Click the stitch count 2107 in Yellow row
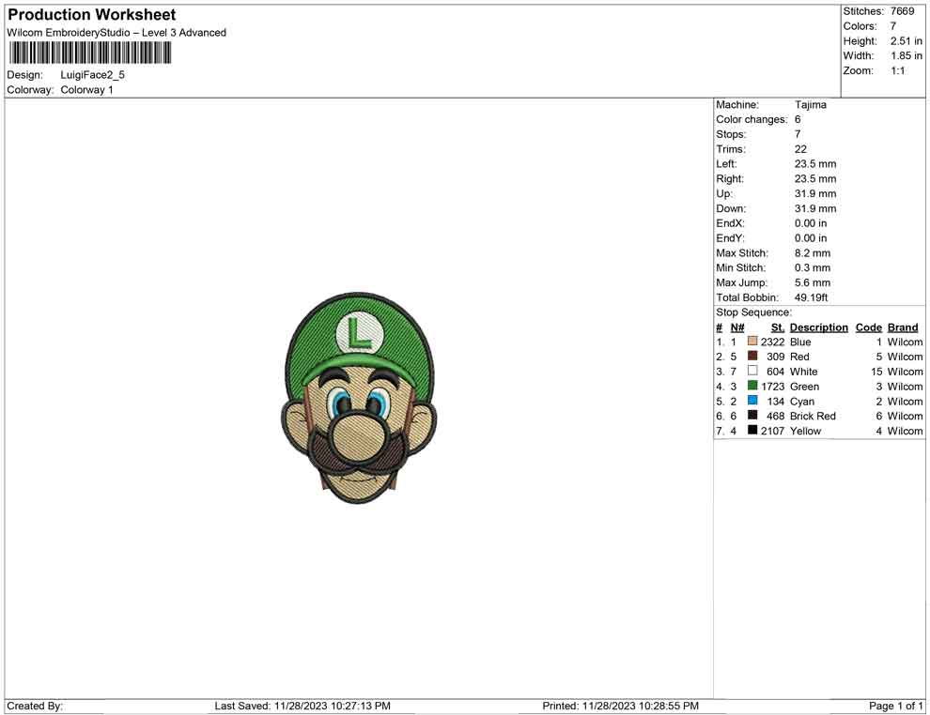 [773, 431]
